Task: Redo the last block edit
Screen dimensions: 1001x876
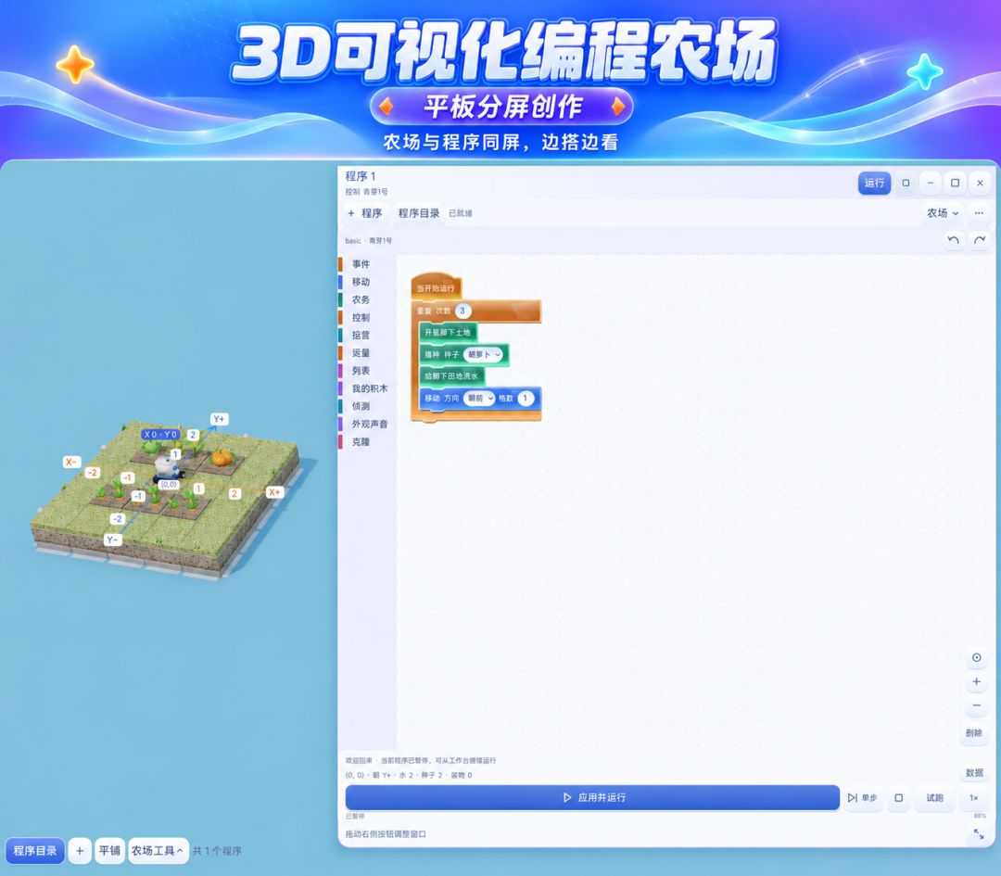Action: 980,240
